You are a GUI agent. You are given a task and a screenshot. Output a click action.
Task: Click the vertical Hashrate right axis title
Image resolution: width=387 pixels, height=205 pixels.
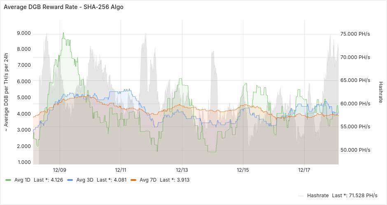380,91
